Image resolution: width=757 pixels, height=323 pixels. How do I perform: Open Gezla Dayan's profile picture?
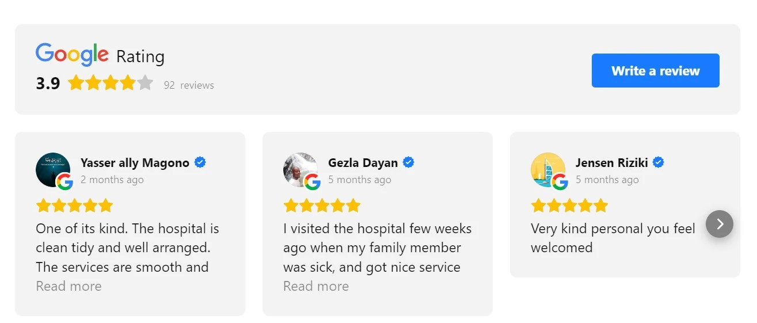point(300,170)
